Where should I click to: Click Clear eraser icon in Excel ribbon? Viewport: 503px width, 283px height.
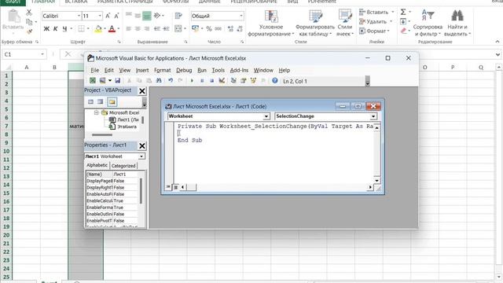tap(403, 31)
